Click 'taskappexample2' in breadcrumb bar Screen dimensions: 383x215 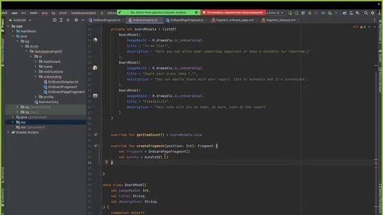84,13
